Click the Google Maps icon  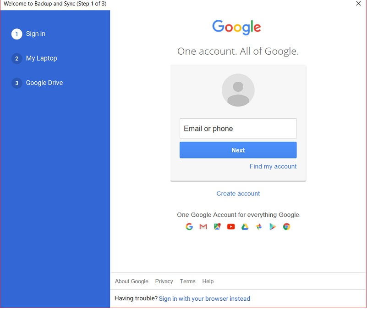click(217, 226)
